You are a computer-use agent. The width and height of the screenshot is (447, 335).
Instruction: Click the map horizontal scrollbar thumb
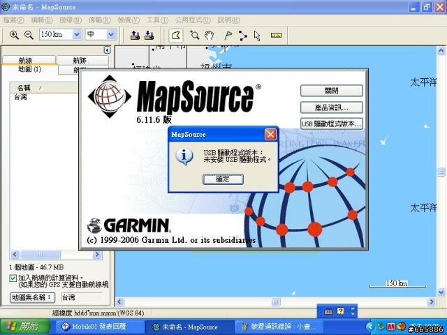(276, 301)
